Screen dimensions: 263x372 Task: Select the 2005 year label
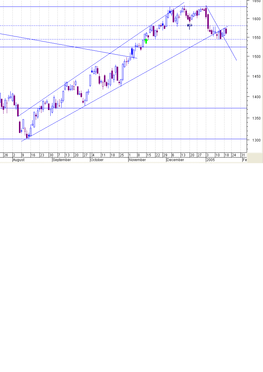pos(211,160)
